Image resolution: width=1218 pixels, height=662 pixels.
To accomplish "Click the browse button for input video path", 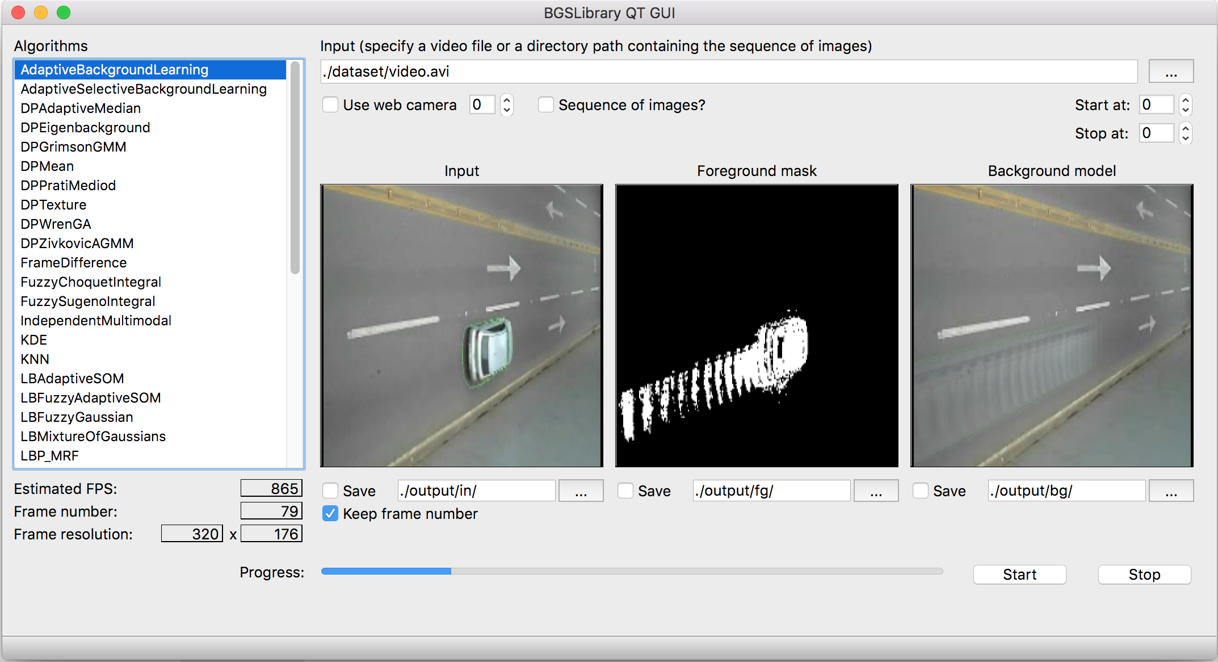I will (1170, 72).
